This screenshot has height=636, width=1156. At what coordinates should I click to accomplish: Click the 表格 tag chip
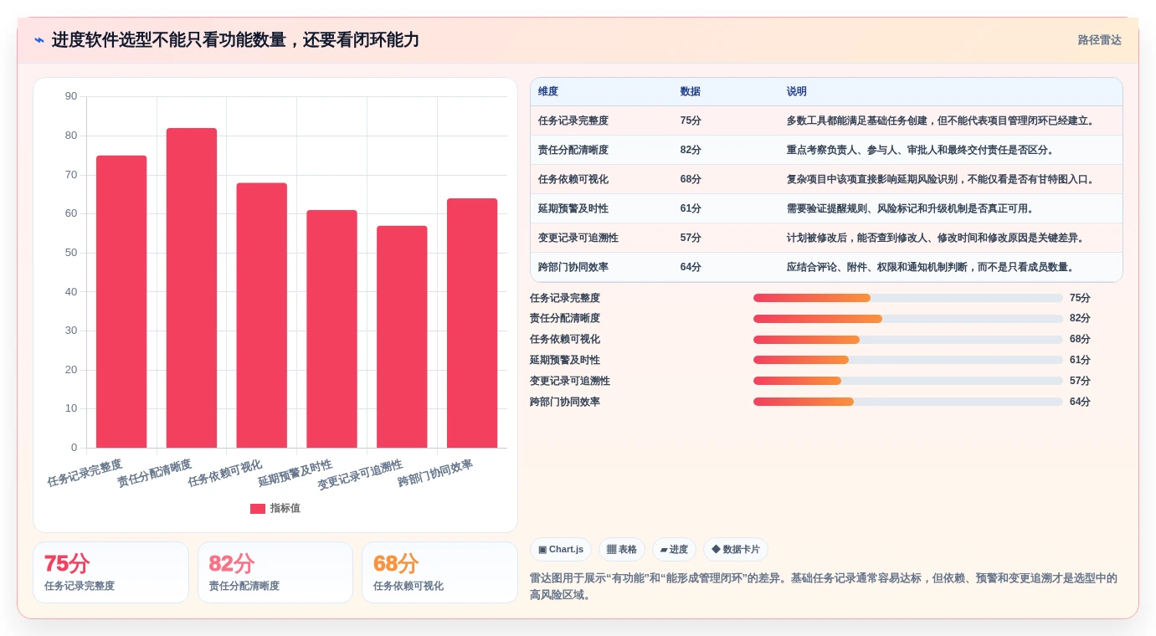tap(622, 550)
